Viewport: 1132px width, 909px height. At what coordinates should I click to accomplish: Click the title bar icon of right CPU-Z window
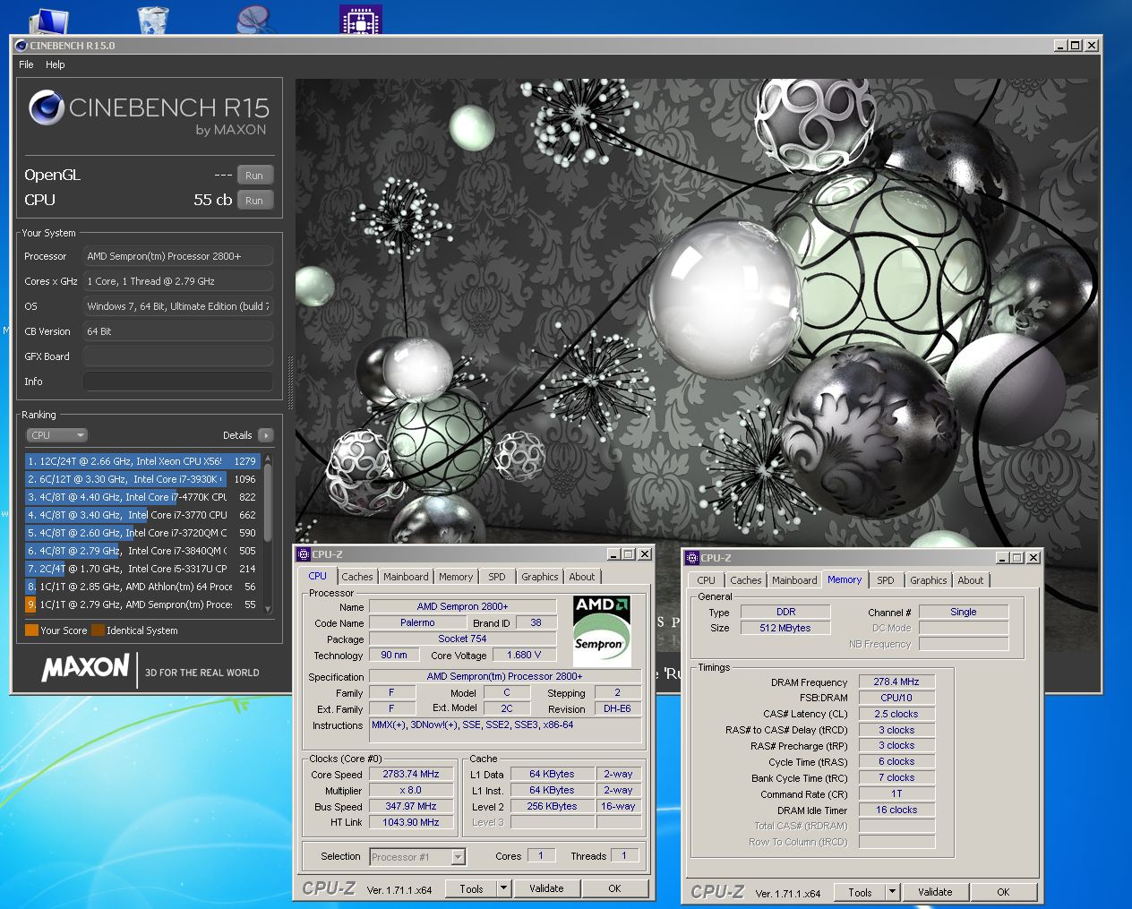coord(692,557)
